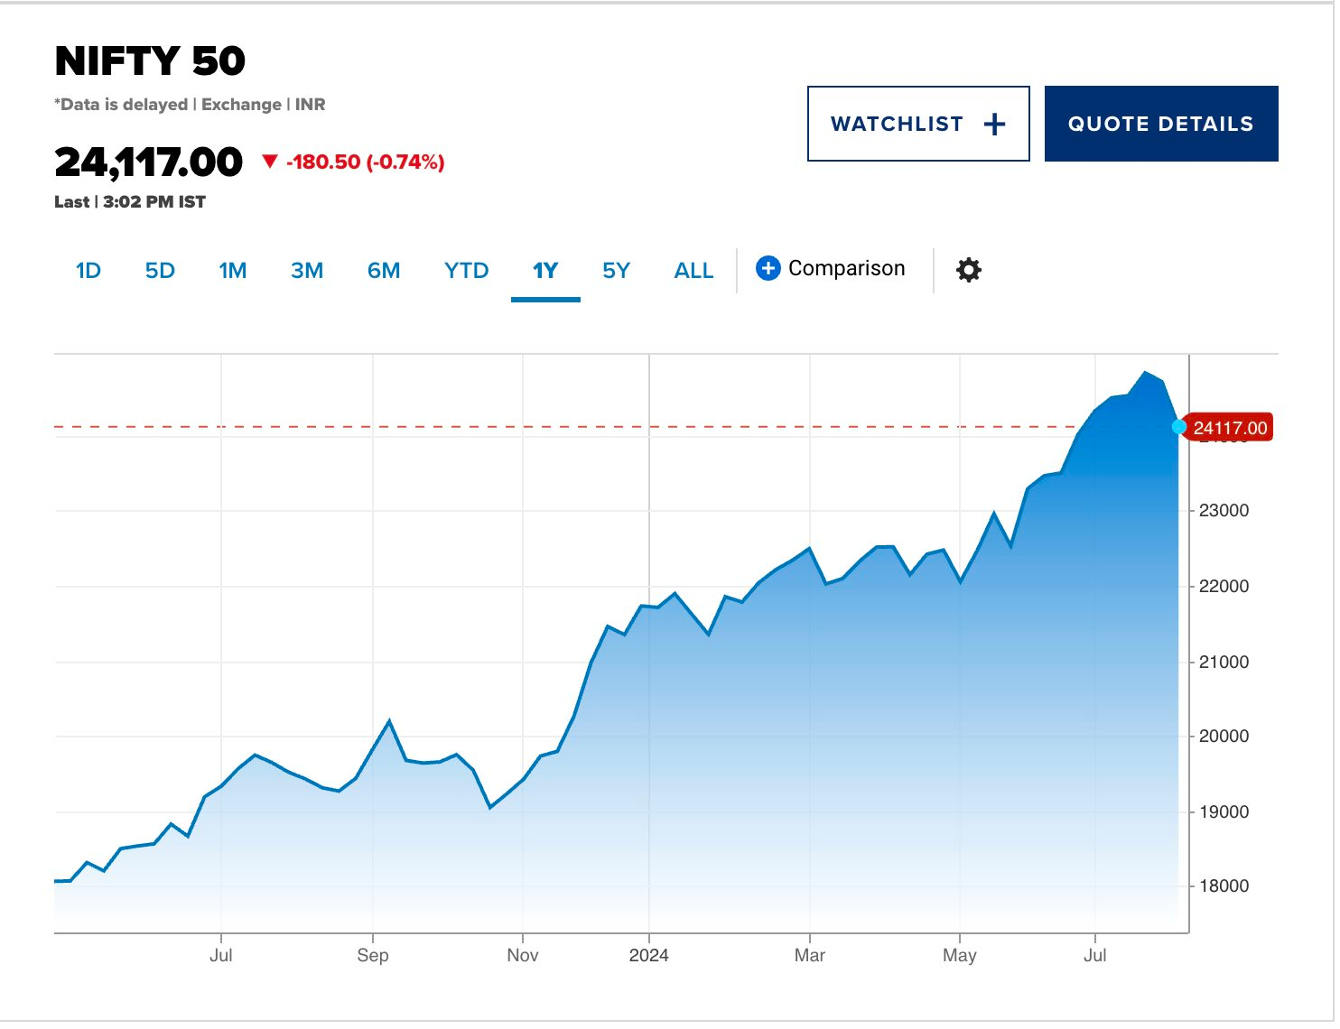Screen dimensions: 1340x1029
Task: Click the Nov x-axis label
Action: pyautogui.click(x=522, y=955)
